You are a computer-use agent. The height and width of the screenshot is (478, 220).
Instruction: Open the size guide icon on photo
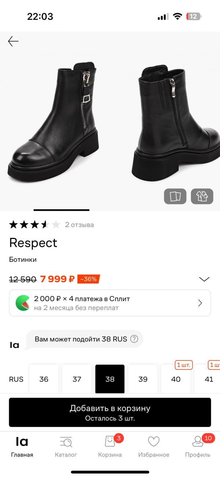click(175, 196)
